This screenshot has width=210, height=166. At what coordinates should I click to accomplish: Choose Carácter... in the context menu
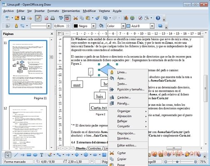point(128,98)
